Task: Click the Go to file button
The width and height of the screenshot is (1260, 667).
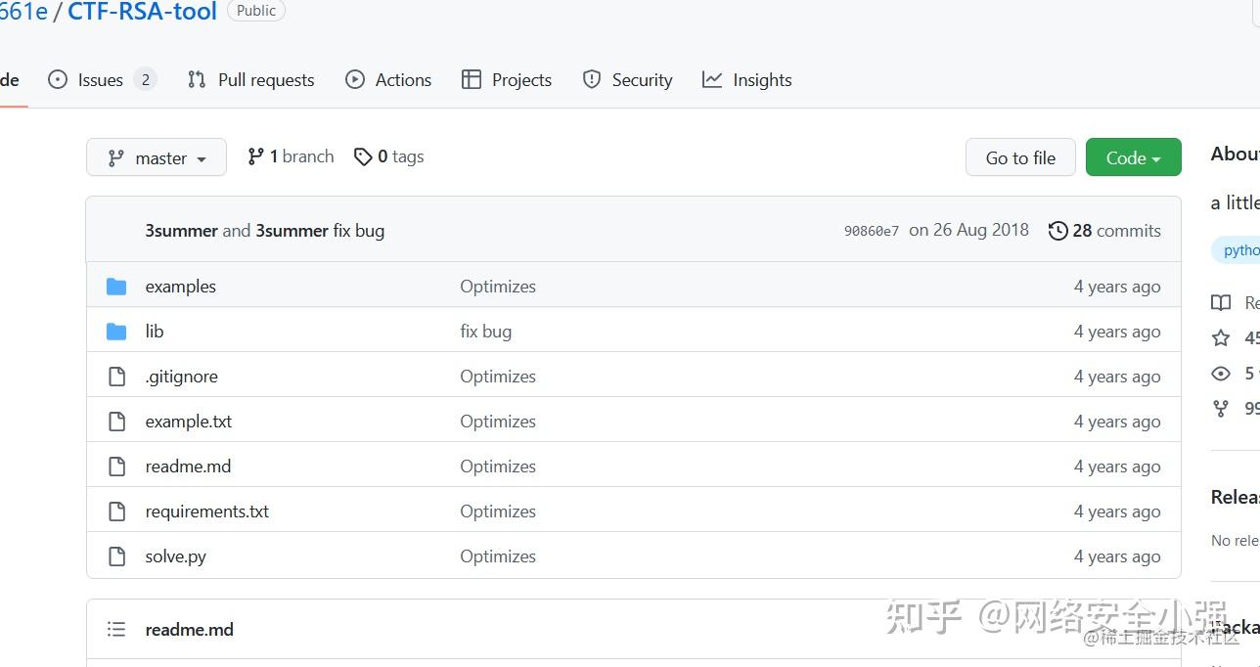Action: 1019,156
